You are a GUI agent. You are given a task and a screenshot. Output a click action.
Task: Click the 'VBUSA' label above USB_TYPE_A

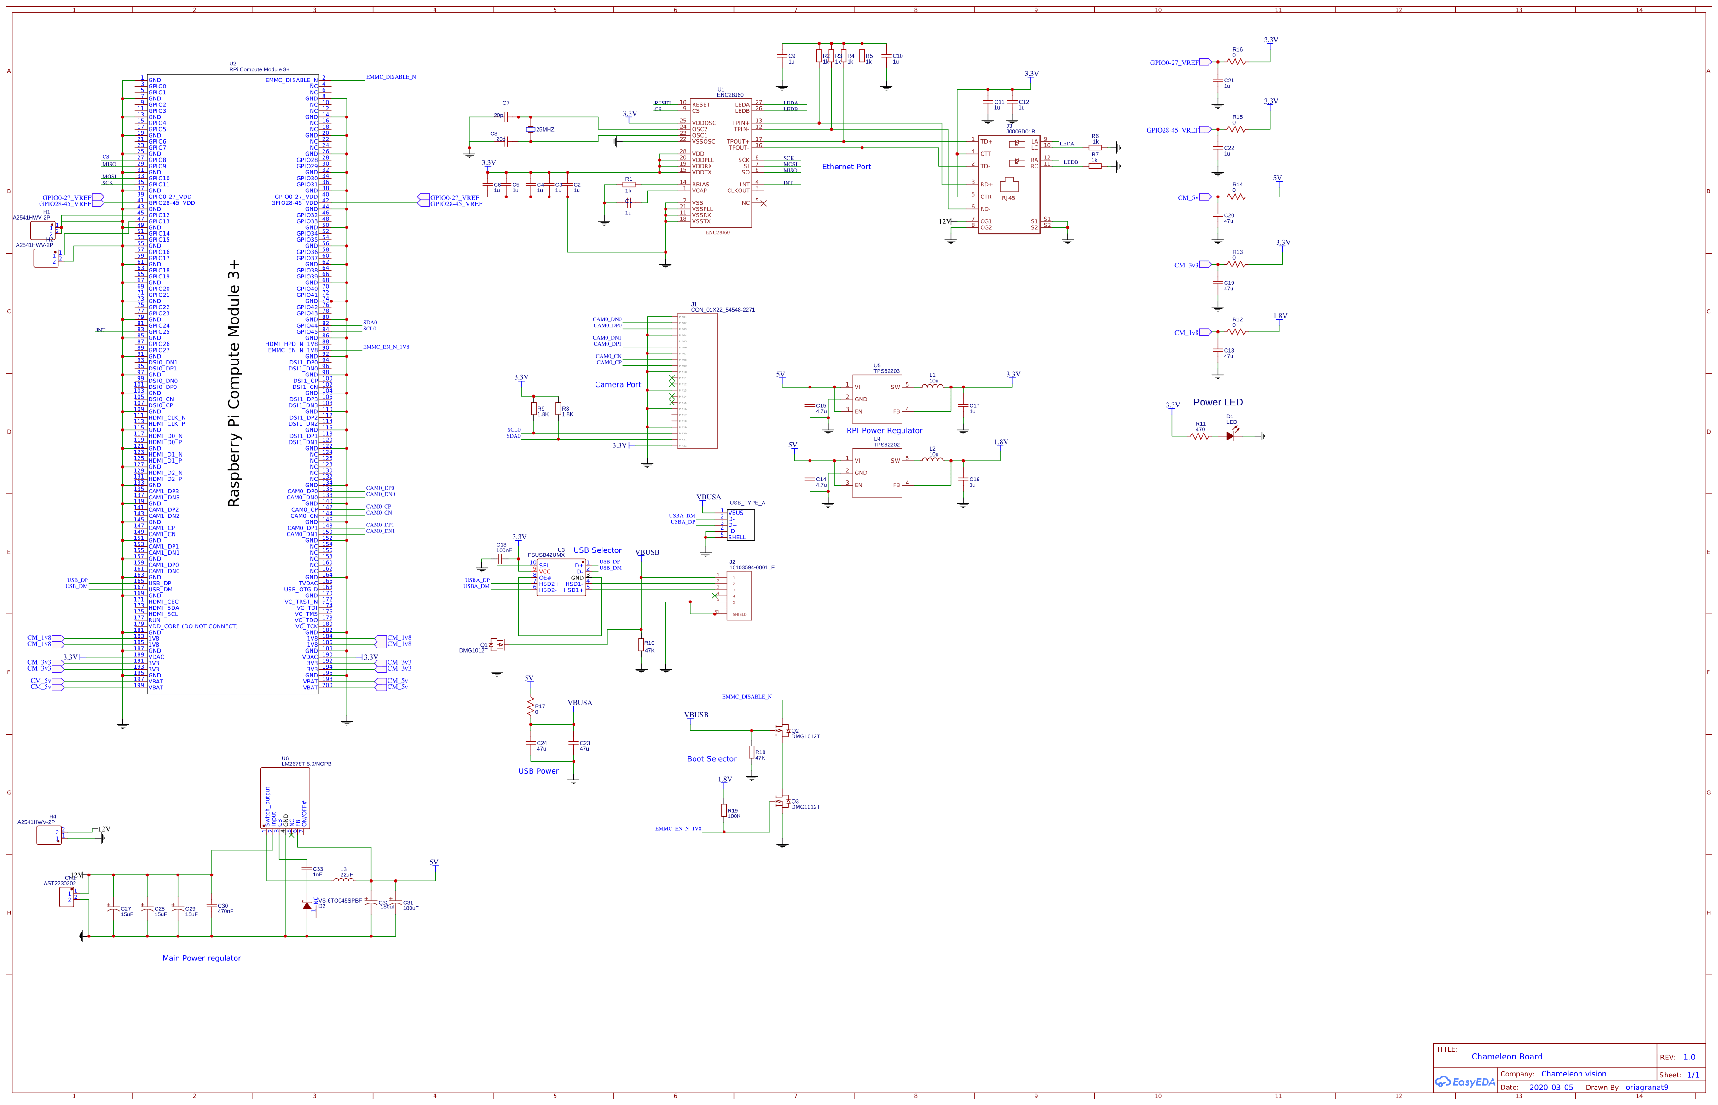pos(709,497)
